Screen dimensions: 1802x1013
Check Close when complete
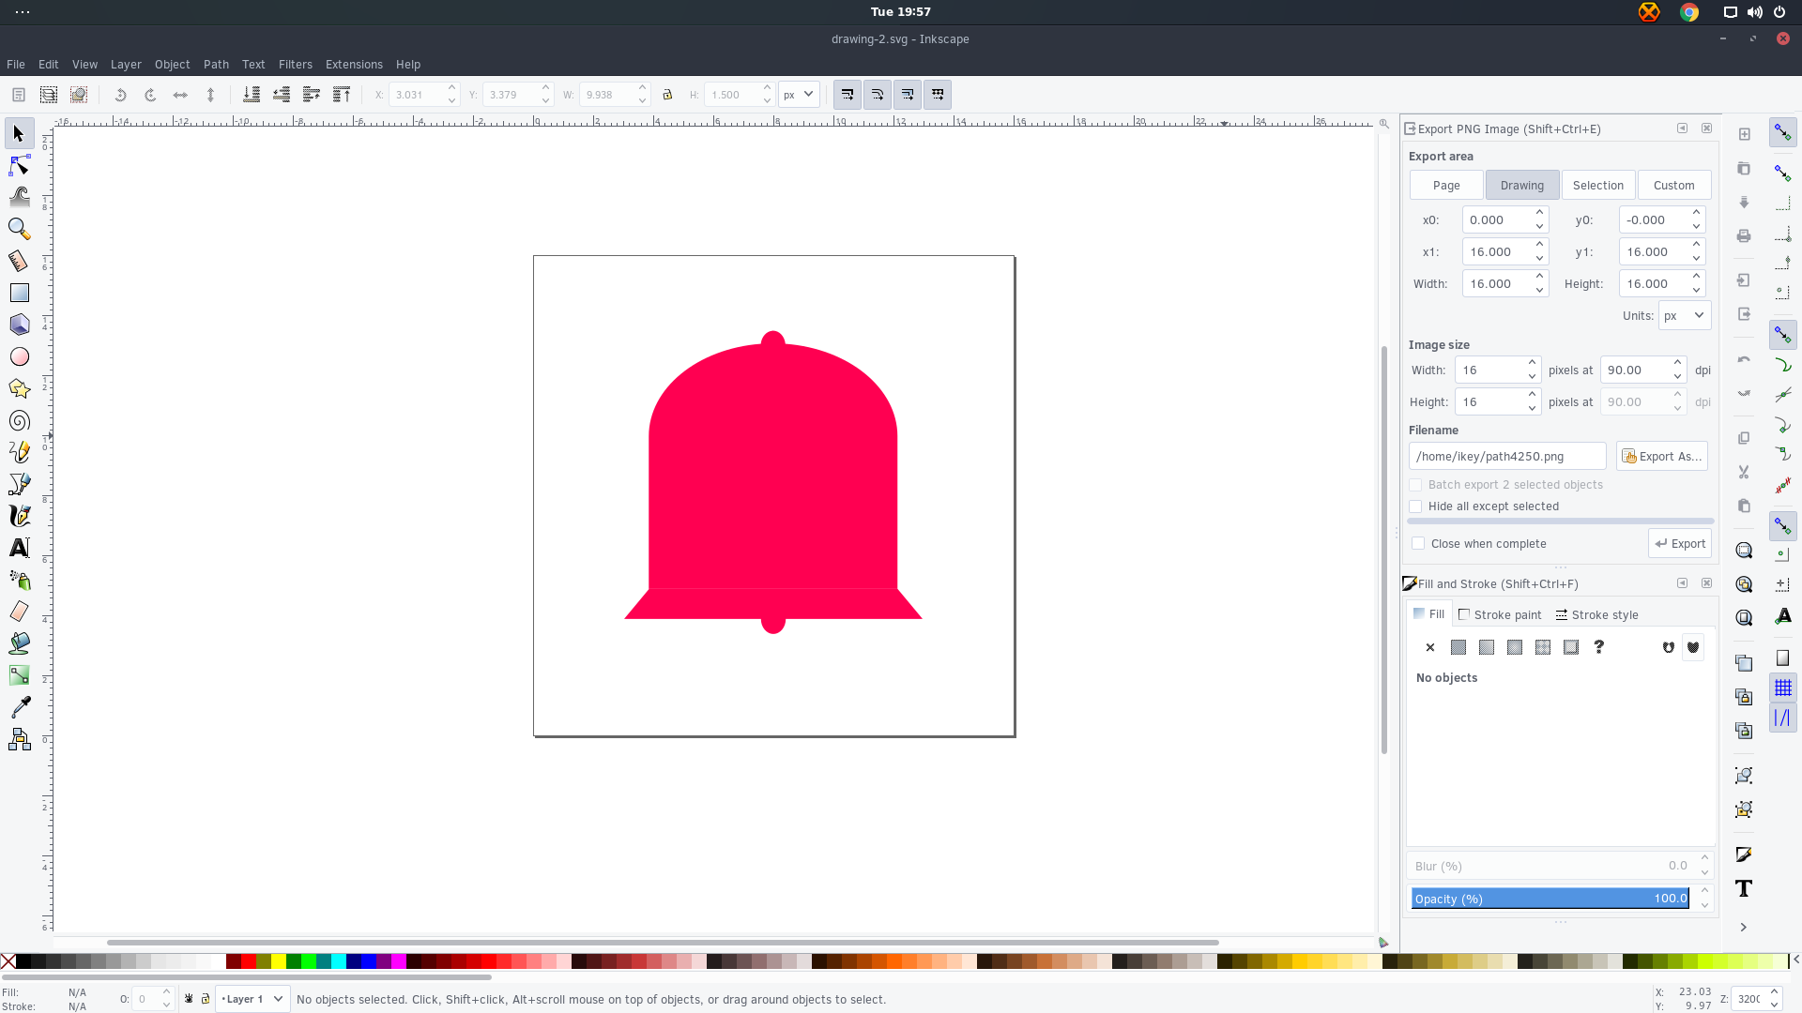pyautogui.click(x=1418, y=544)
